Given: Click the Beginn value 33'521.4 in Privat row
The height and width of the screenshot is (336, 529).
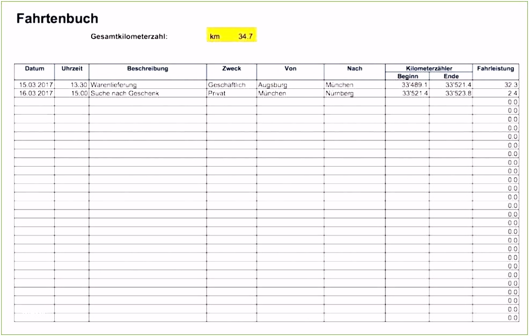Looking at the screenshot, I should (408, 93).
